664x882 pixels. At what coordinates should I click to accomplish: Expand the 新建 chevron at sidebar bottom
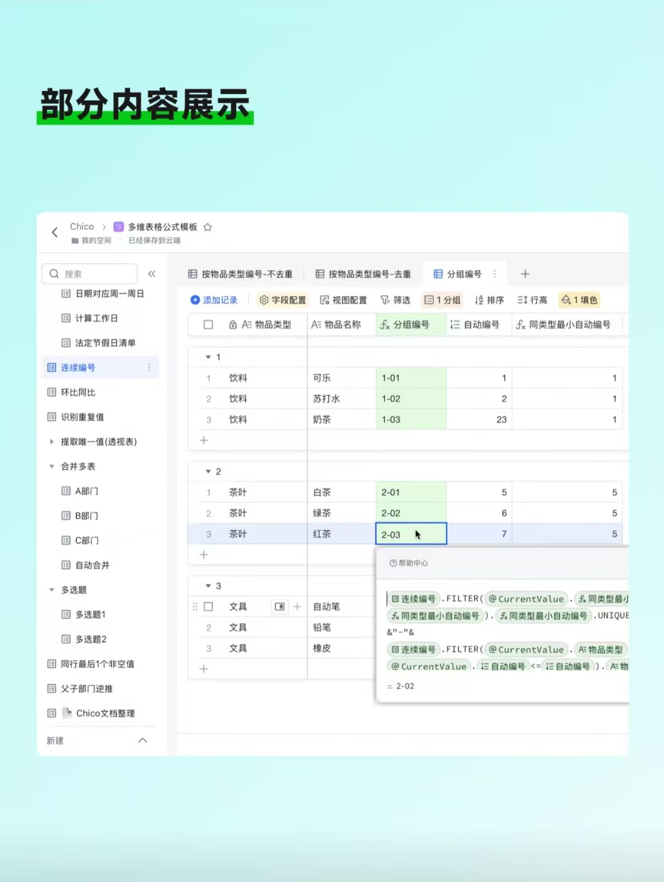point(143,740)
